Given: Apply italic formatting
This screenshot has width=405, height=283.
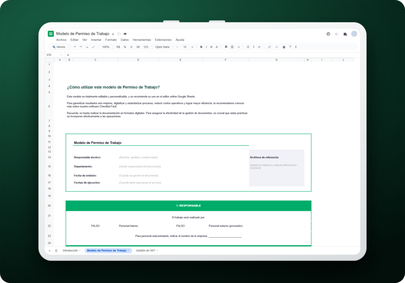Looking at the screenshot, I should (206, 47).
